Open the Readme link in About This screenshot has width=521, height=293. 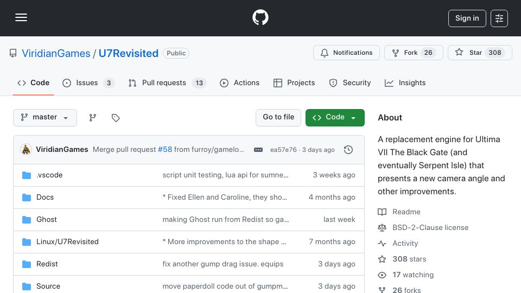[399, 212]
